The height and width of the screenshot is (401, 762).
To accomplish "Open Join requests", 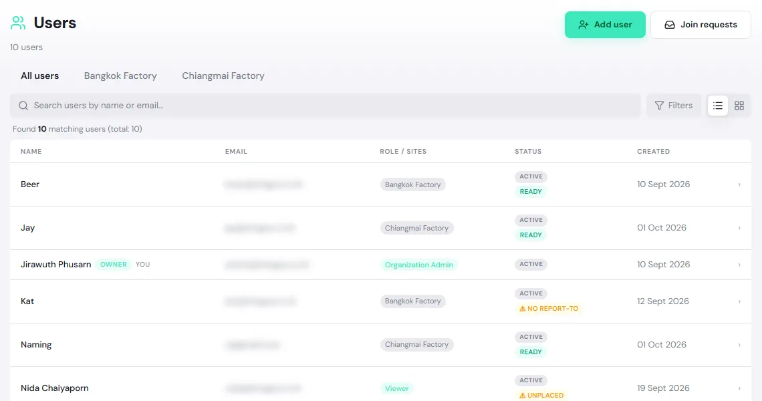I will 701,25.
